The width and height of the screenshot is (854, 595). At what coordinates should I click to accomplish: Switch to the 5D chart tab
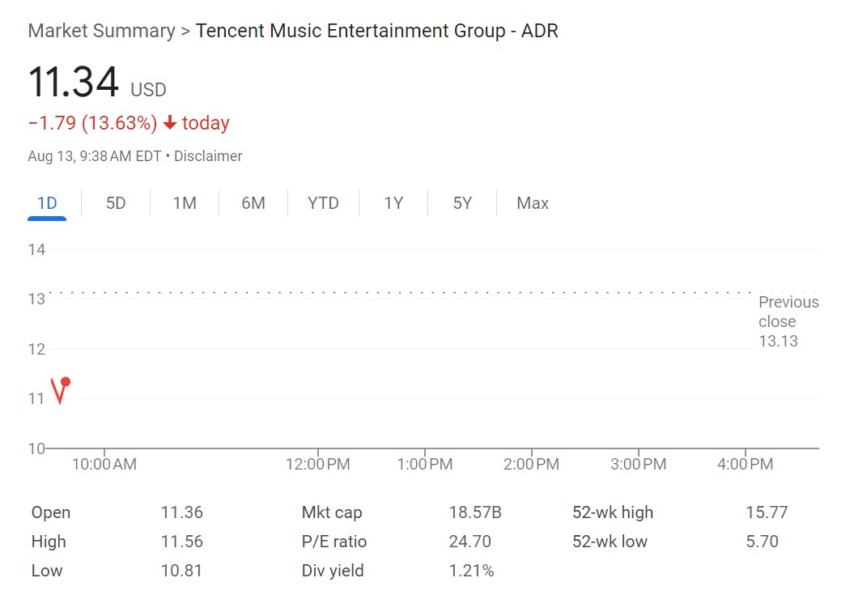[116, 203]
